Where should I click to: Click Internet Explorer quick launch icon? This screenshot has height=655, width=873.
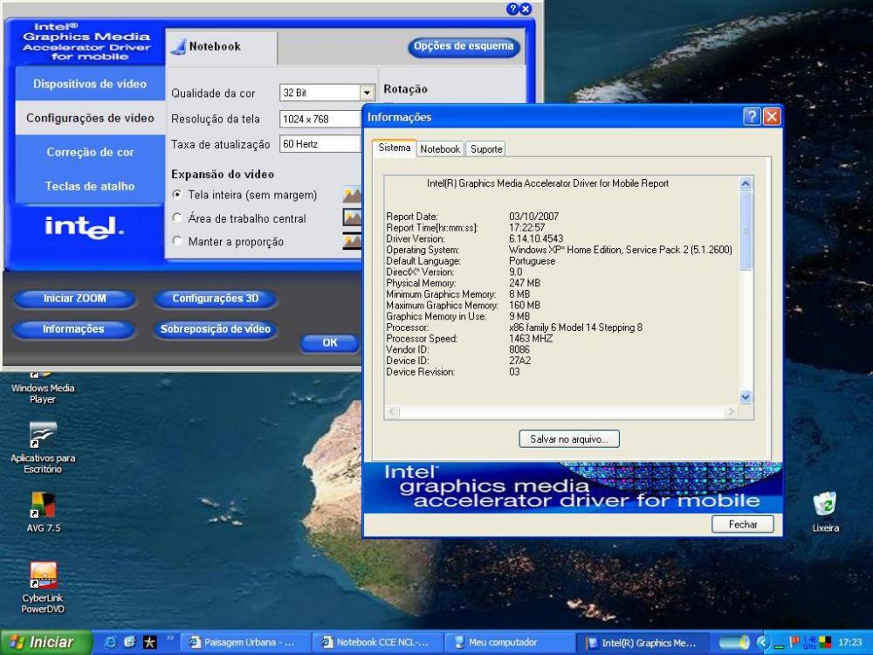click(x=111, y=643)
